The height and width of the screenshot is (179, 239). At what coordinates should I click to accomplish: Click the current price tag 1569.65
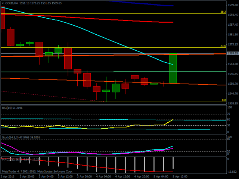pyautogui.click(x=233, y=54)
